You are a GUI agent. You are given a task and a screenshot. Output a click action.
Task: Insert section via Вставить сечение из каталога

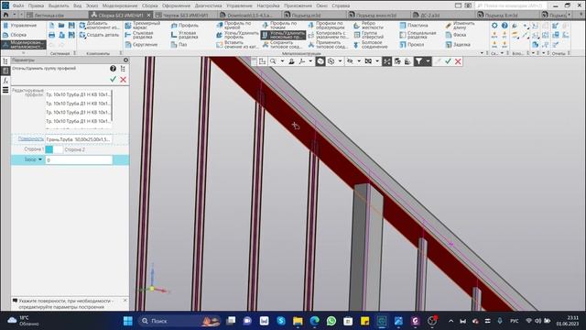[x=237, y=45]
